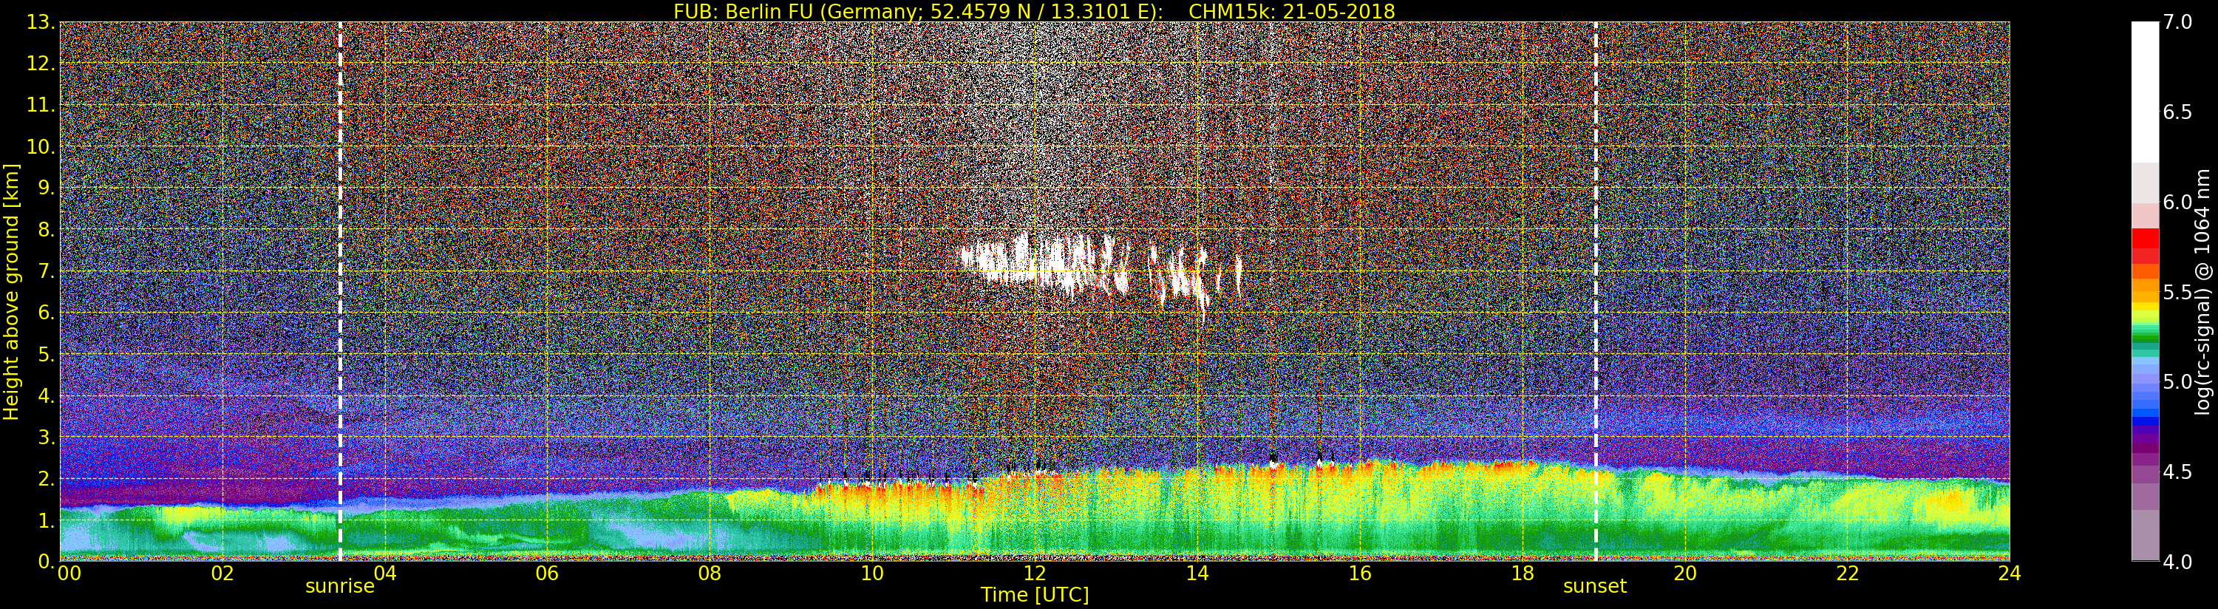
Task: Select the '8.' height axis tick label
Action: [46, 229]
